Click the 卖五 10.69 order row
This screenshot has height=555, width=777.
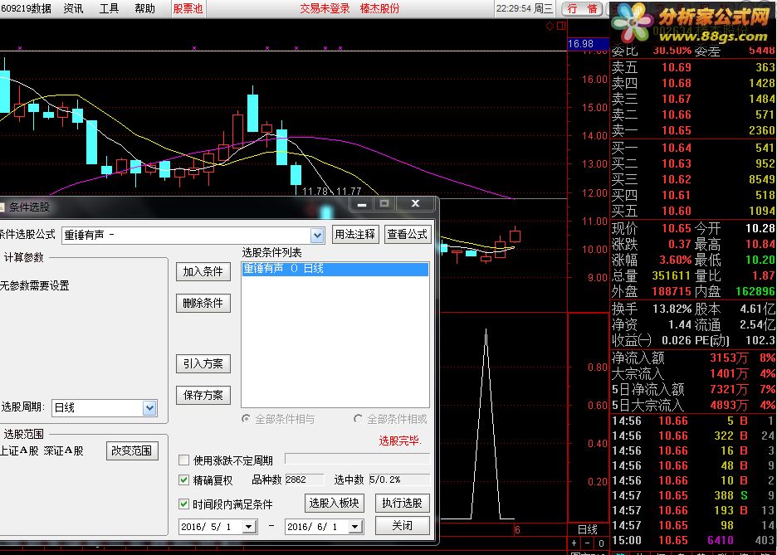pyautogui.click(x=693, y=67)
